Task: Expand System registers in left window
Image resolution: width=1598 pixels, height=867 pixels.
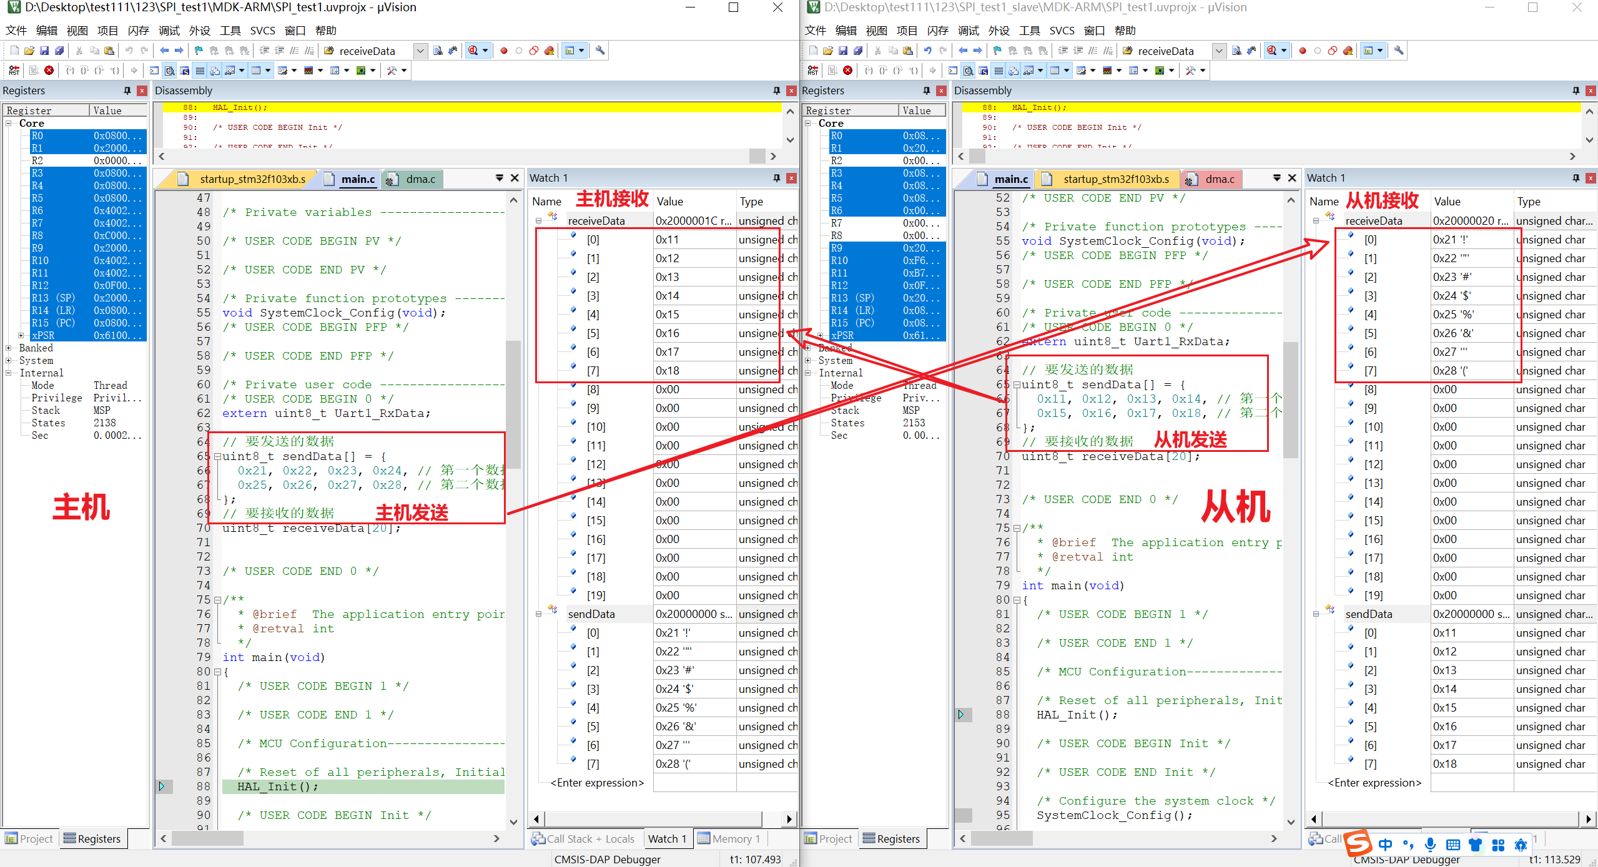Action: 9,361
